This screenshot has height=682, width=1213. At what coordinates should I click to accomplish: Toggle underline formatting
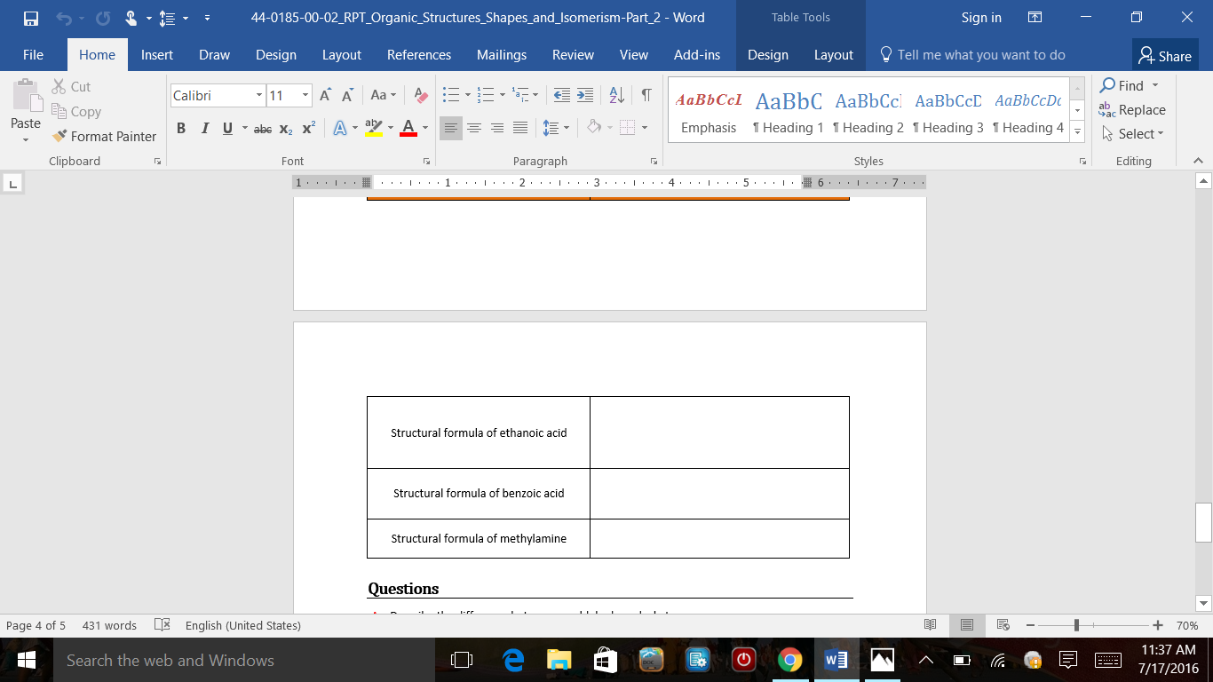tap(227, 128)
